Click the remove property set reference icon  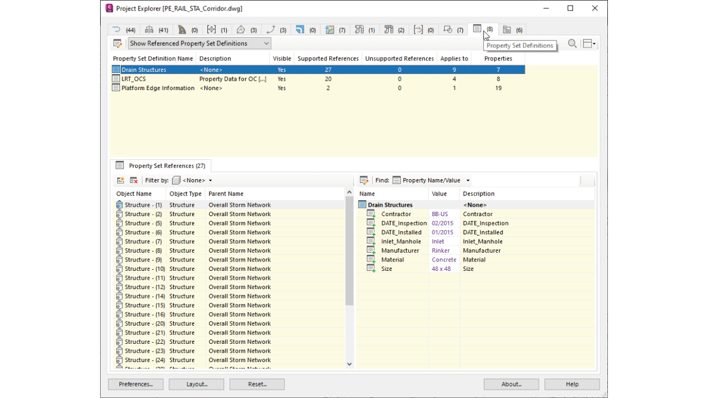point(134,180)
